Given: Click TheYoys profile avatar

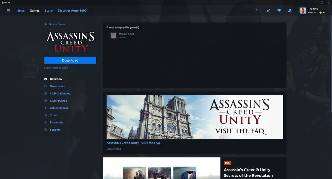Looking at the screenshot, I should pyautogui.click(x=303, y=11).
